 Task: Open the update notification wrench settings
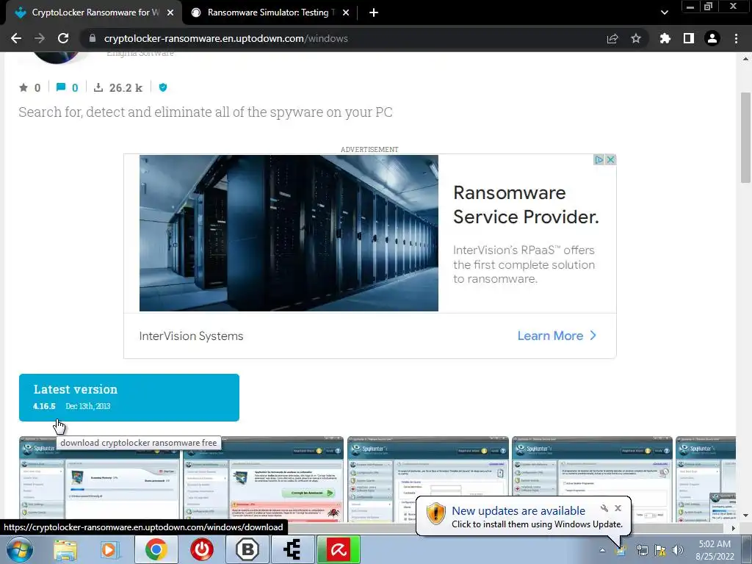[604, 508]
